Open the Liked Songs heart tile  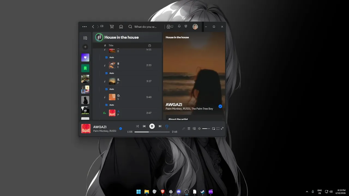click(x=85, y=57)
